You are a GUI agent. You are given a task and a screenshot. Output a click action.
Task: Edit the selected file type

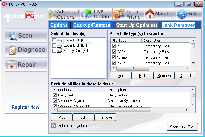142,76
